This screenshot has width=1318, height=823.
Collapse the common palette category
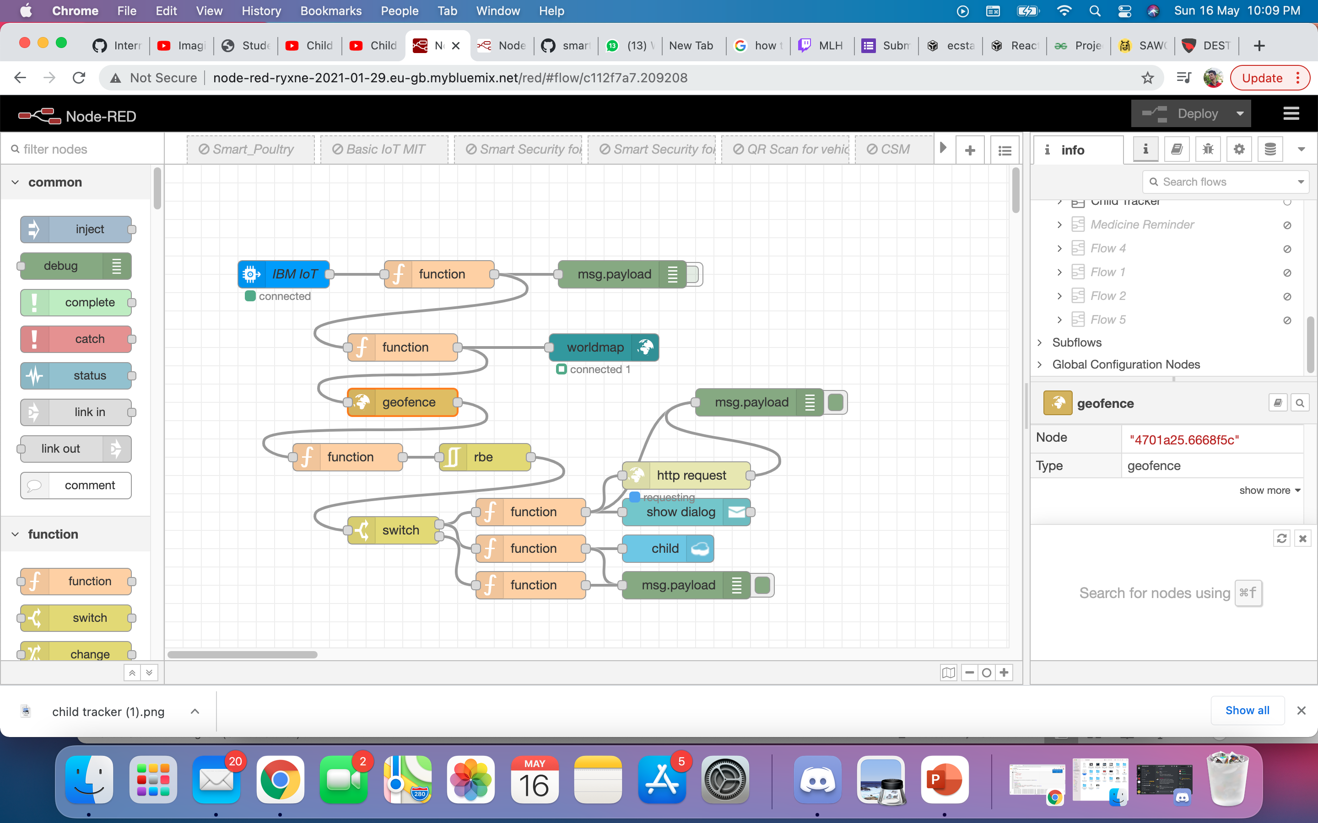[x=15, y=182]
